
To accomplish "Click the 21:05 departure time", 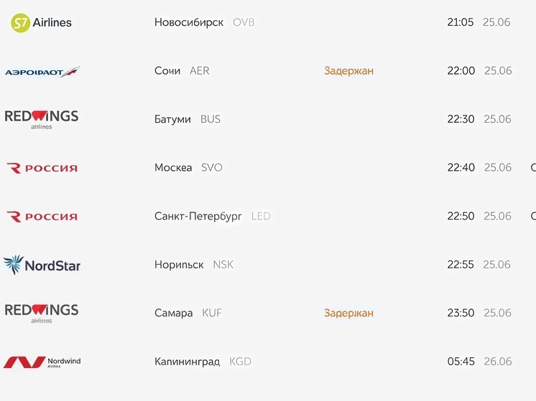I will click(x=460, y=22).
